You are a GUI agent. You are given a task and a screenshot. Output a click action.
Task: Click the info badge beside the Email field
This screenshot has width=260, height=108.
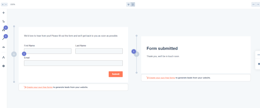point(24,54)
